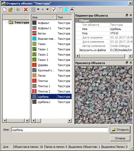This screenshot has width=134, height=151.
Task: Toggle the object parameters panel button
Action: [60, 9]
